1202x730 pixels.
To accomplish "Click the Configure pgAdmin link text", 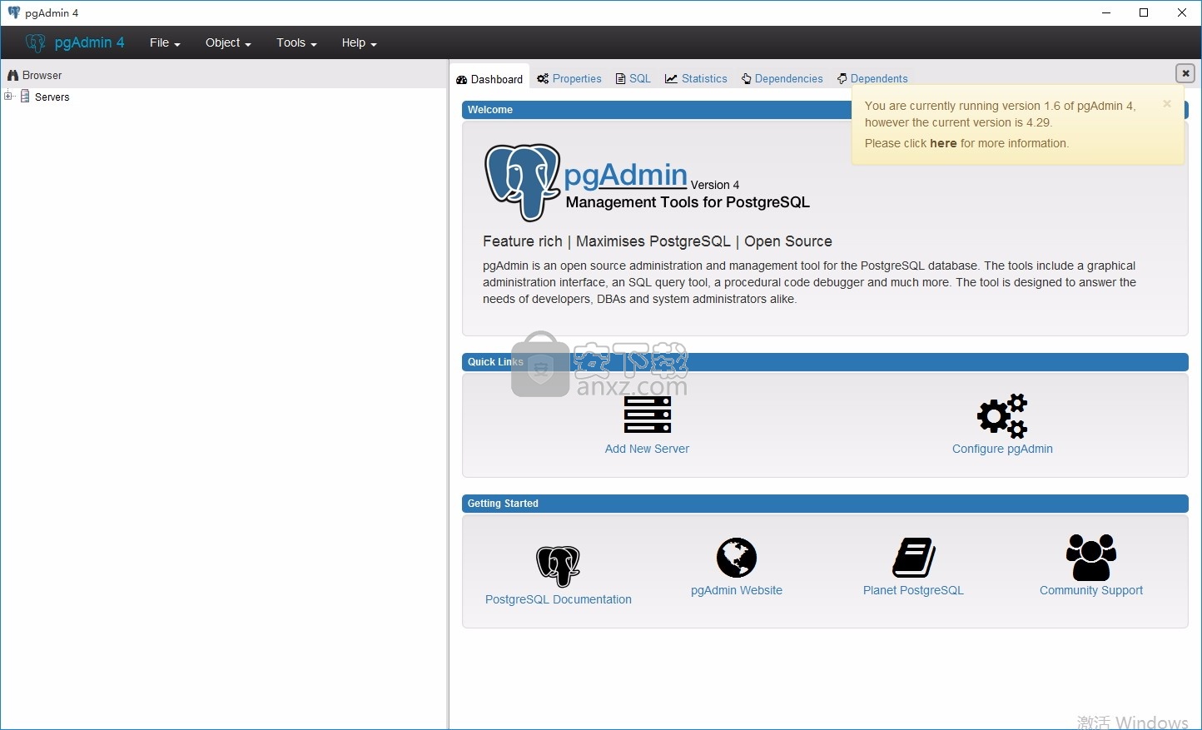I will point(1002,449).
